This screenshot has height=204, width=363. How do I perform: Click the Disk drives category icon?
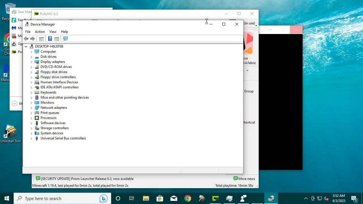click(x=37, y=57)
